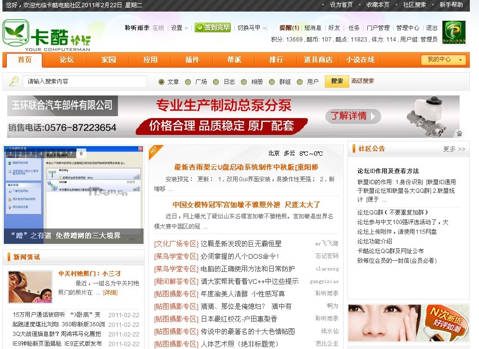Image resolution: width=479 pixels, height=349 pixels.
Task: Open 卡酷论坛QQ群及网址公布 announcement
Action: click(390, 251)
